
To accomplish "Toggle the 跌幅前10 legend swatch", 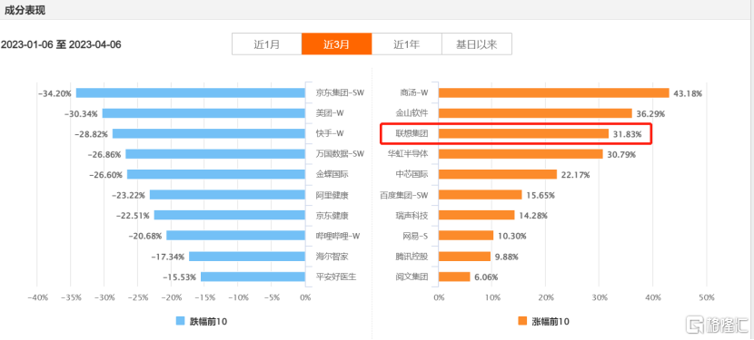I will pos(181,321).
